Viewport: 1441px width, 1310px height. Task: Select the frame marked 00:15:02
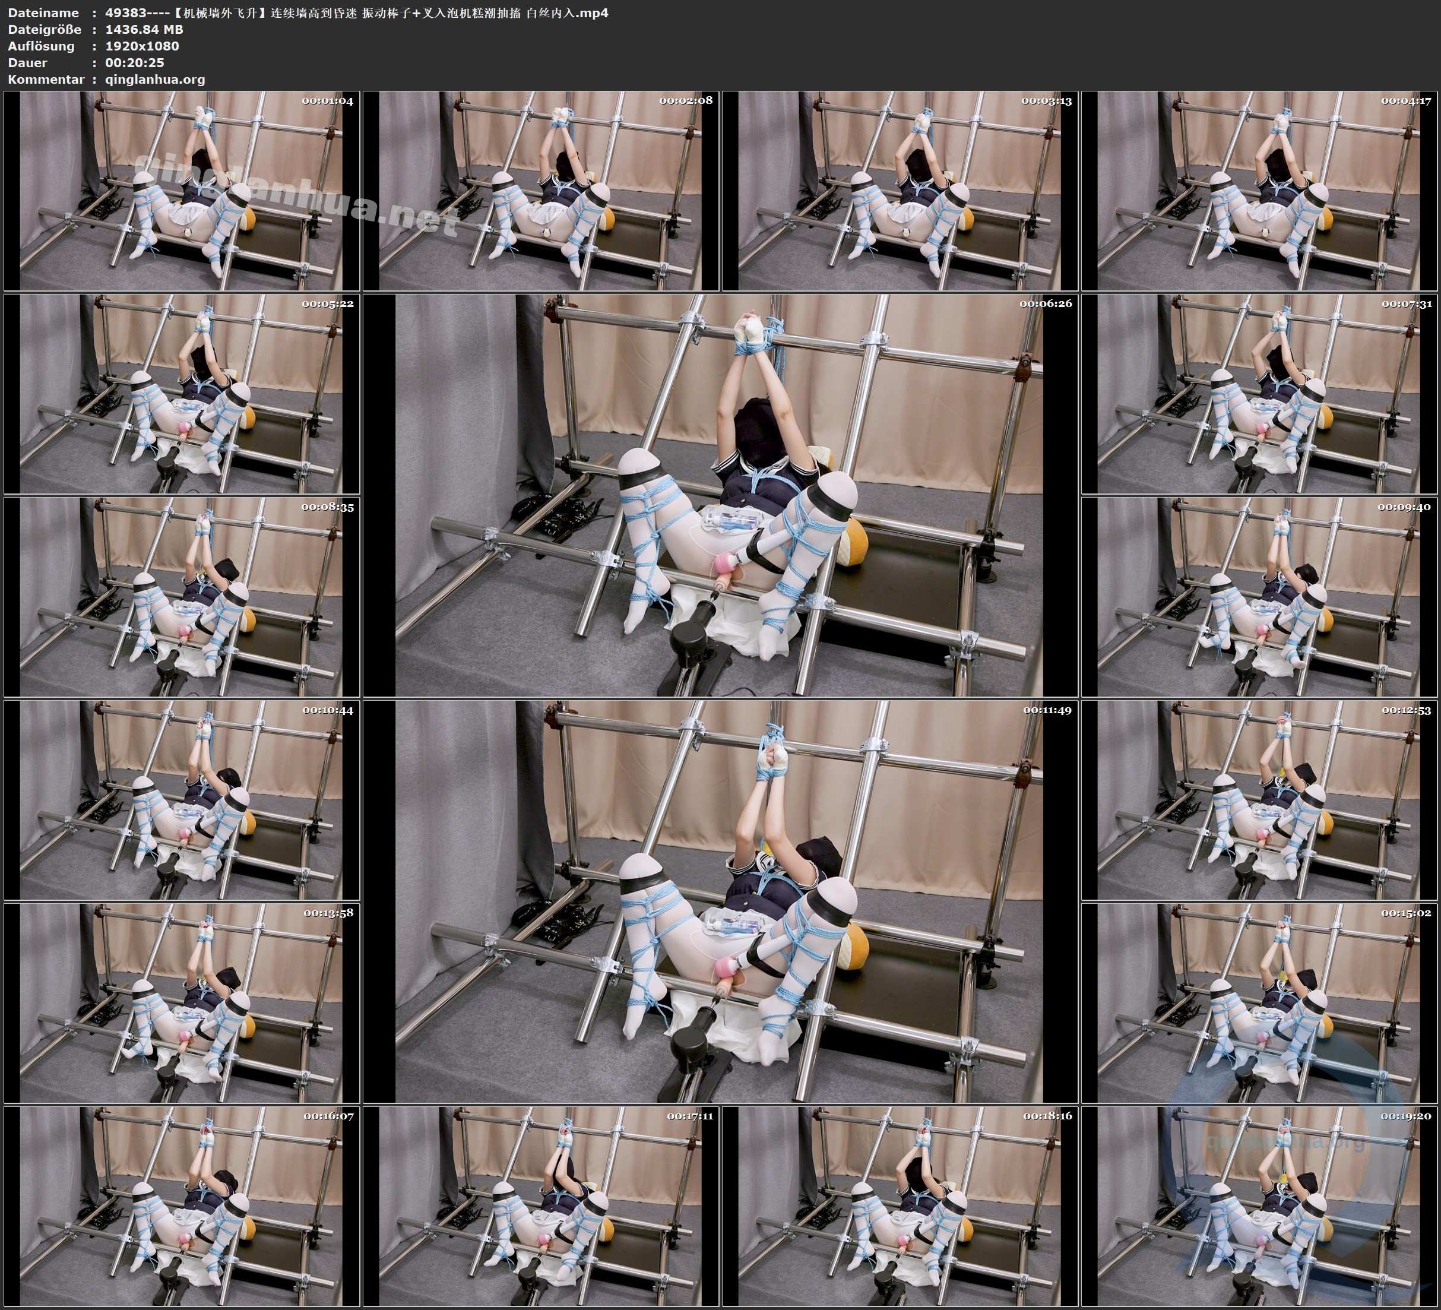click(1259, 1002)
